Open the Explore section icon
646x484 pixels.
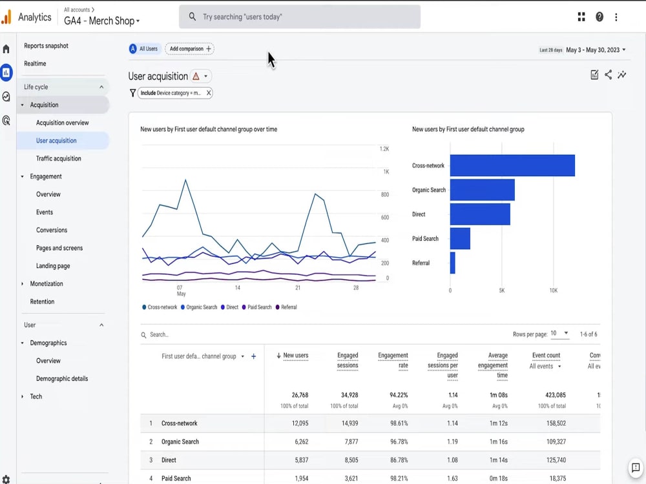click(x=6, y=97)
